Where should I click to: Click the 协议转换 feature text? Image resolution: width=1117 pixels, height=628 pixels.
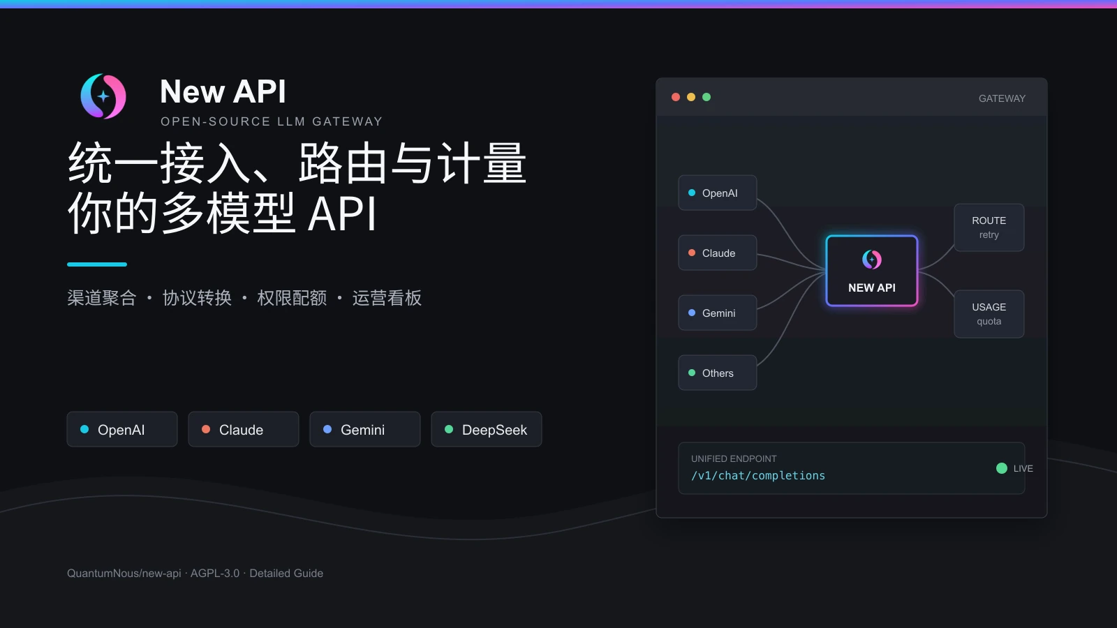(197, 298)
